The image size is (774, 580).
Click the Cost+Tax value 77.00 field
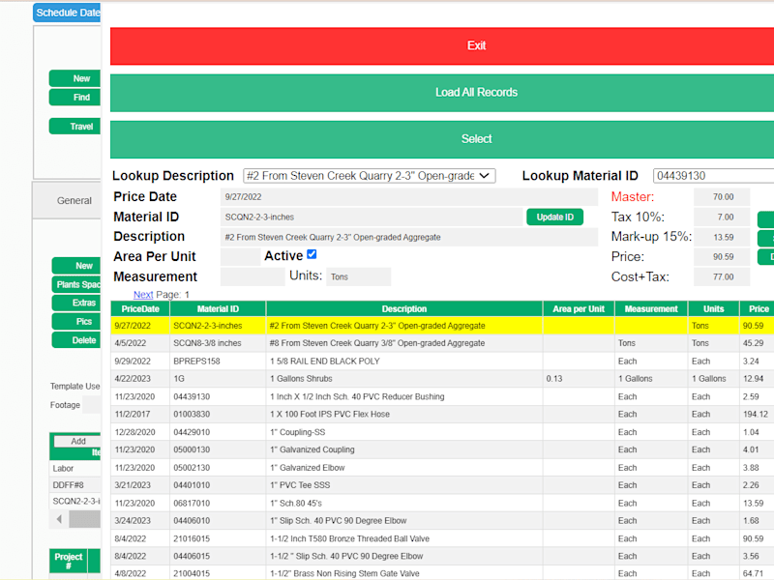(x=722, y=276)
